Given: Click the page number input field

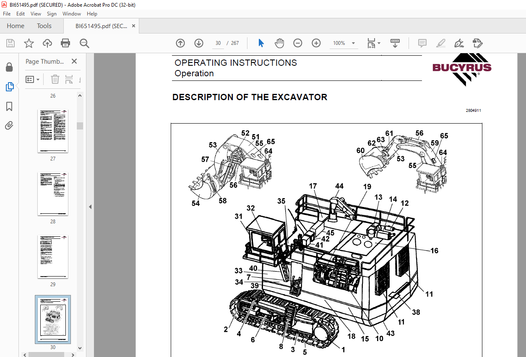Looking at the screenshot, I should point(218,43).
